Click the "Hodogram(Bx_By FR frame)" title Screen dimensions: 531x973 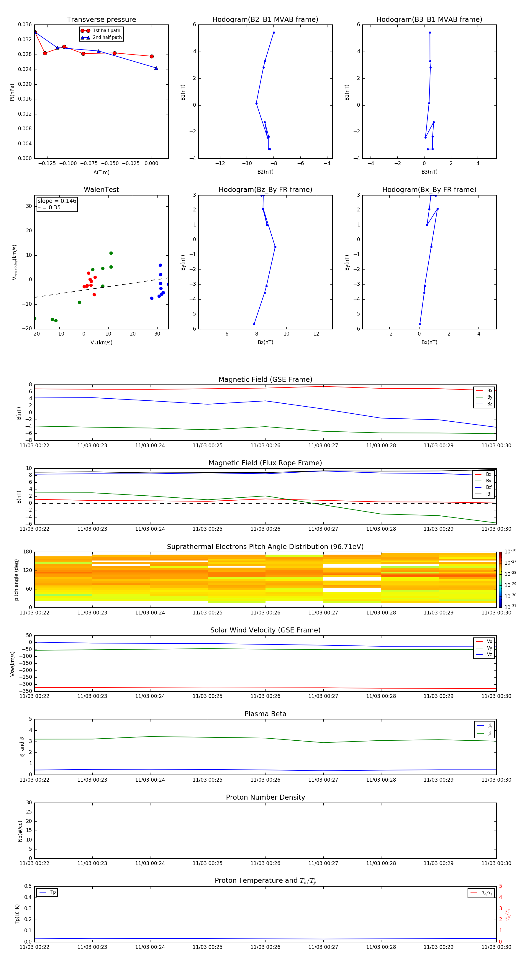click(429, 190)
